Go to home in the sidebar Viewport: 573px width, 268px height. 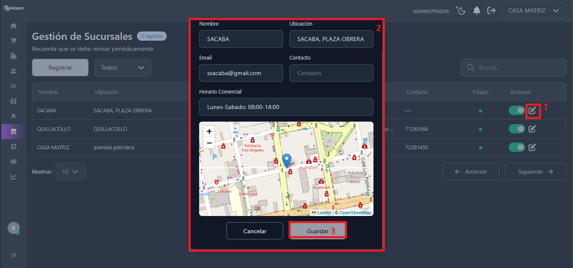point(13,26)
